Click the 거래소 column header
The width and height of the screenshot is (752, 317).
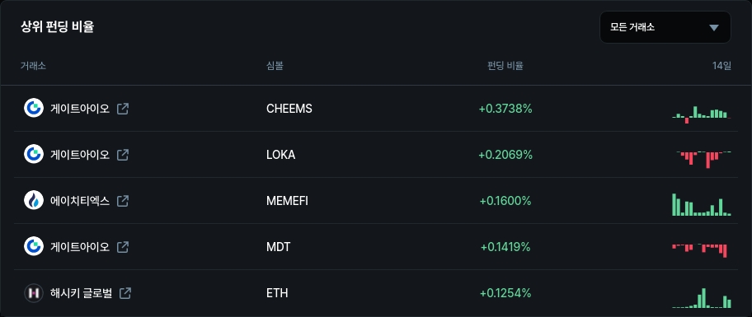pyautogui.click(x=33, y=66)
